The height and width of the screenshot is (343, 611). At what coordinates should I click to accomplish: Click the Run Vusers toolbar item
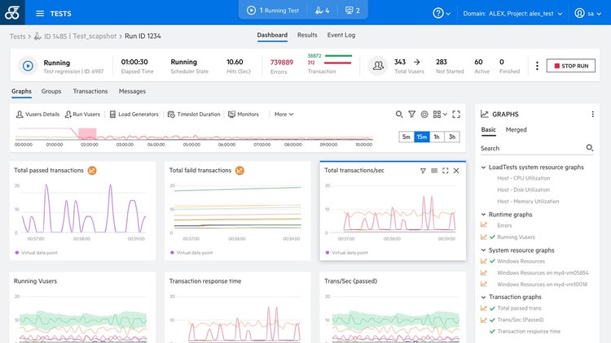tap(82, 115)
